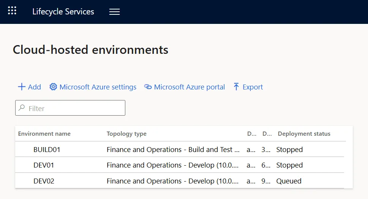Click the 'a...' cell in DEV01 row
The width and height of the screenshot is (368, 199).
click(x=251, y=165)
